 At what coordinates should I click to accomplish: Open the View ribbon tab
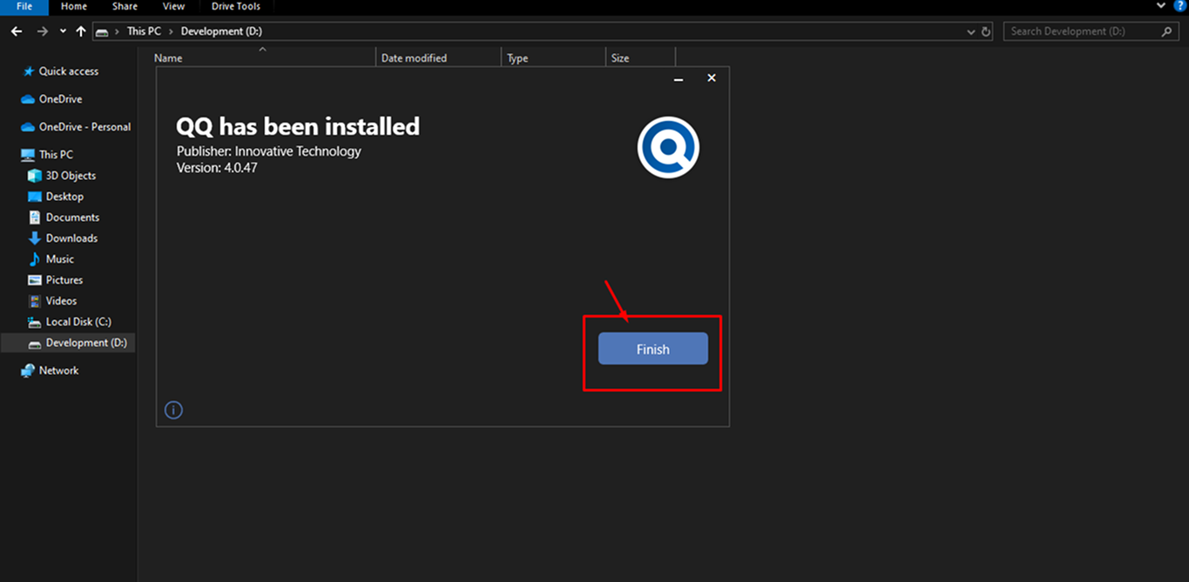tap(173, 6)
